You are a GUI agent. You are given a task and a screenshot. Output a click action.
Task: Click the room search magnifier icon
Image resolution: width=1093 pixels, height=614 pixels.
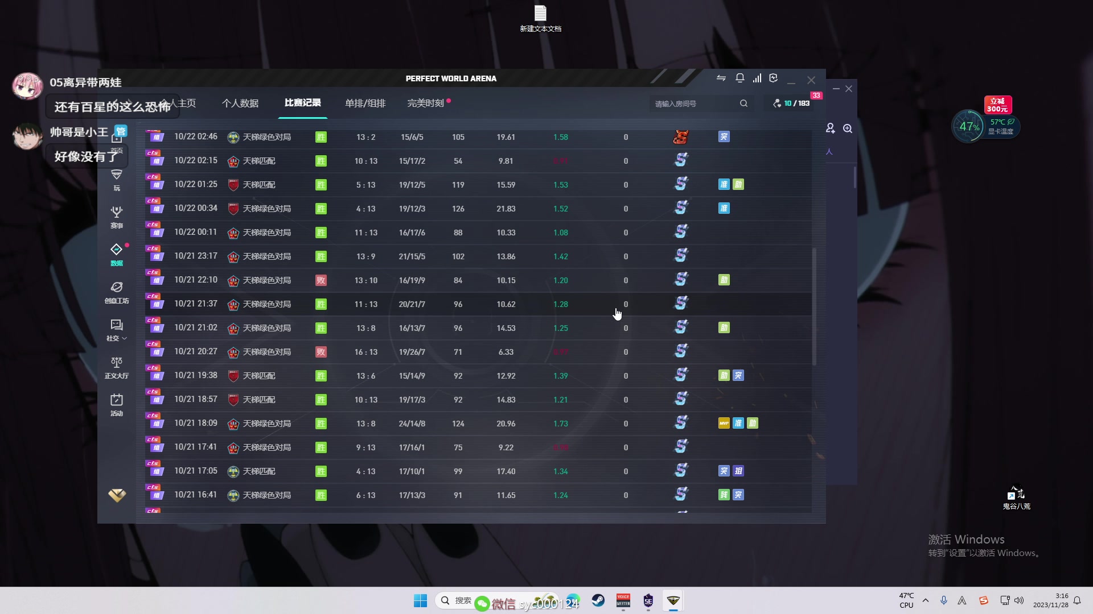[743, 103]
